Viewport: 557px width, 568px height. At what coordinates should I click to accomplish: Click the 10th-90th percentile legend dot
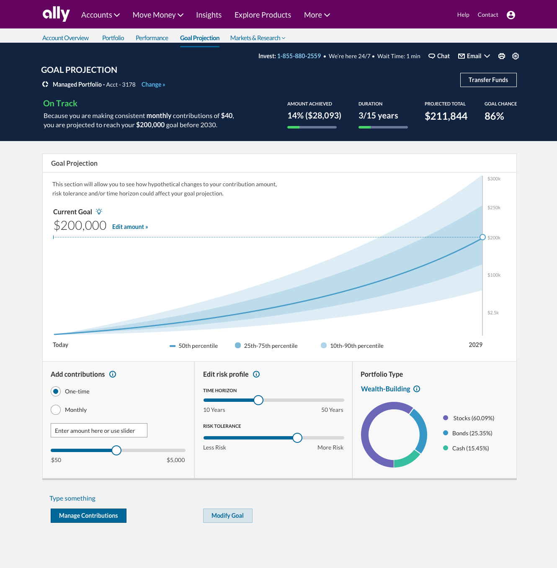[x=324, y=345]
